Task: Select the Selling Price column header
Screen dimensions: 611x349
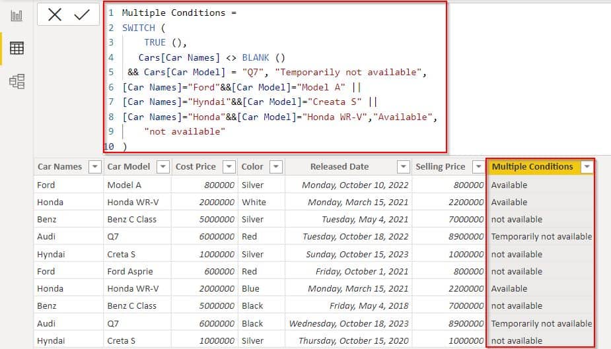Action: click(x=441, y=166)
